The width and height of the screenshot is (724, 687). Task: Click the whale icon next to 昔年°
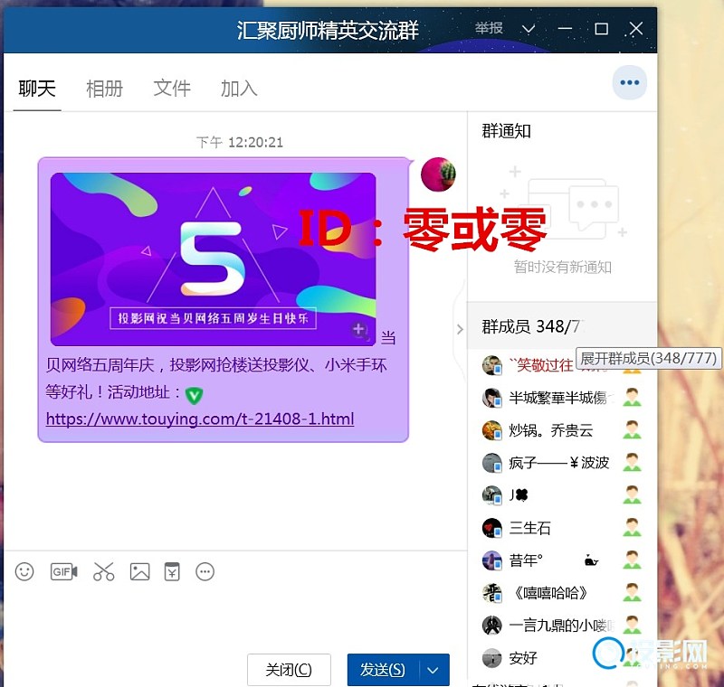pos(591,560)
